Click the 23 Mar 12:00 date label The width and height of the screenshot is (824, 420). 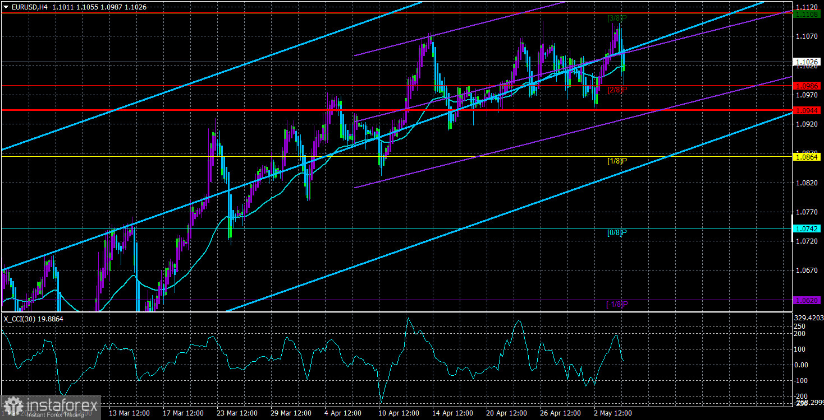[239, 413]
